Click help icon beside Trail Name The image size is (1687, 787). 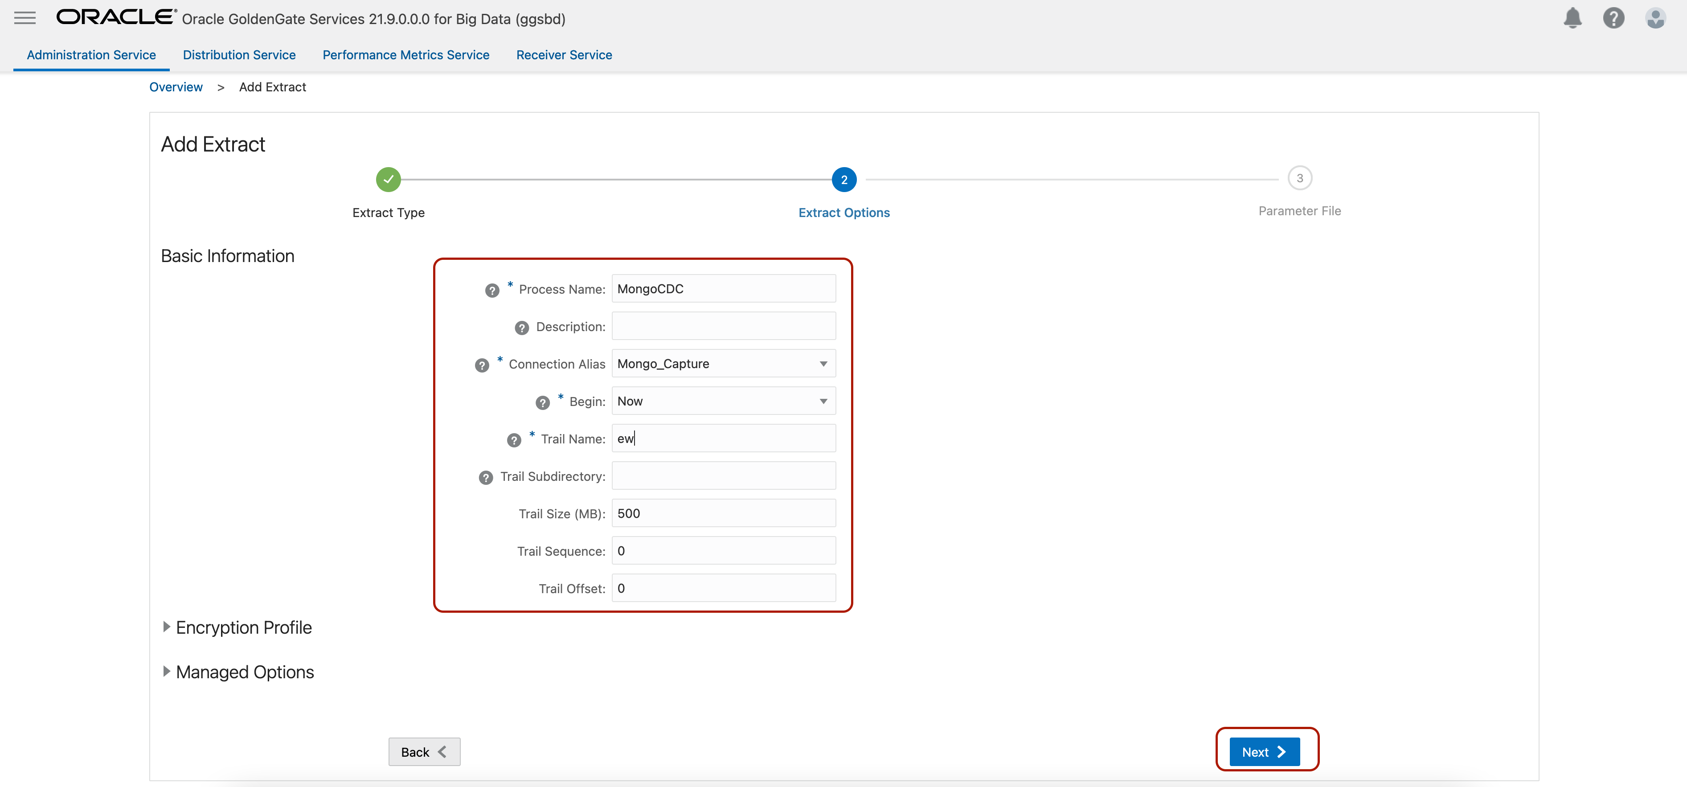[x=513, y=440]
